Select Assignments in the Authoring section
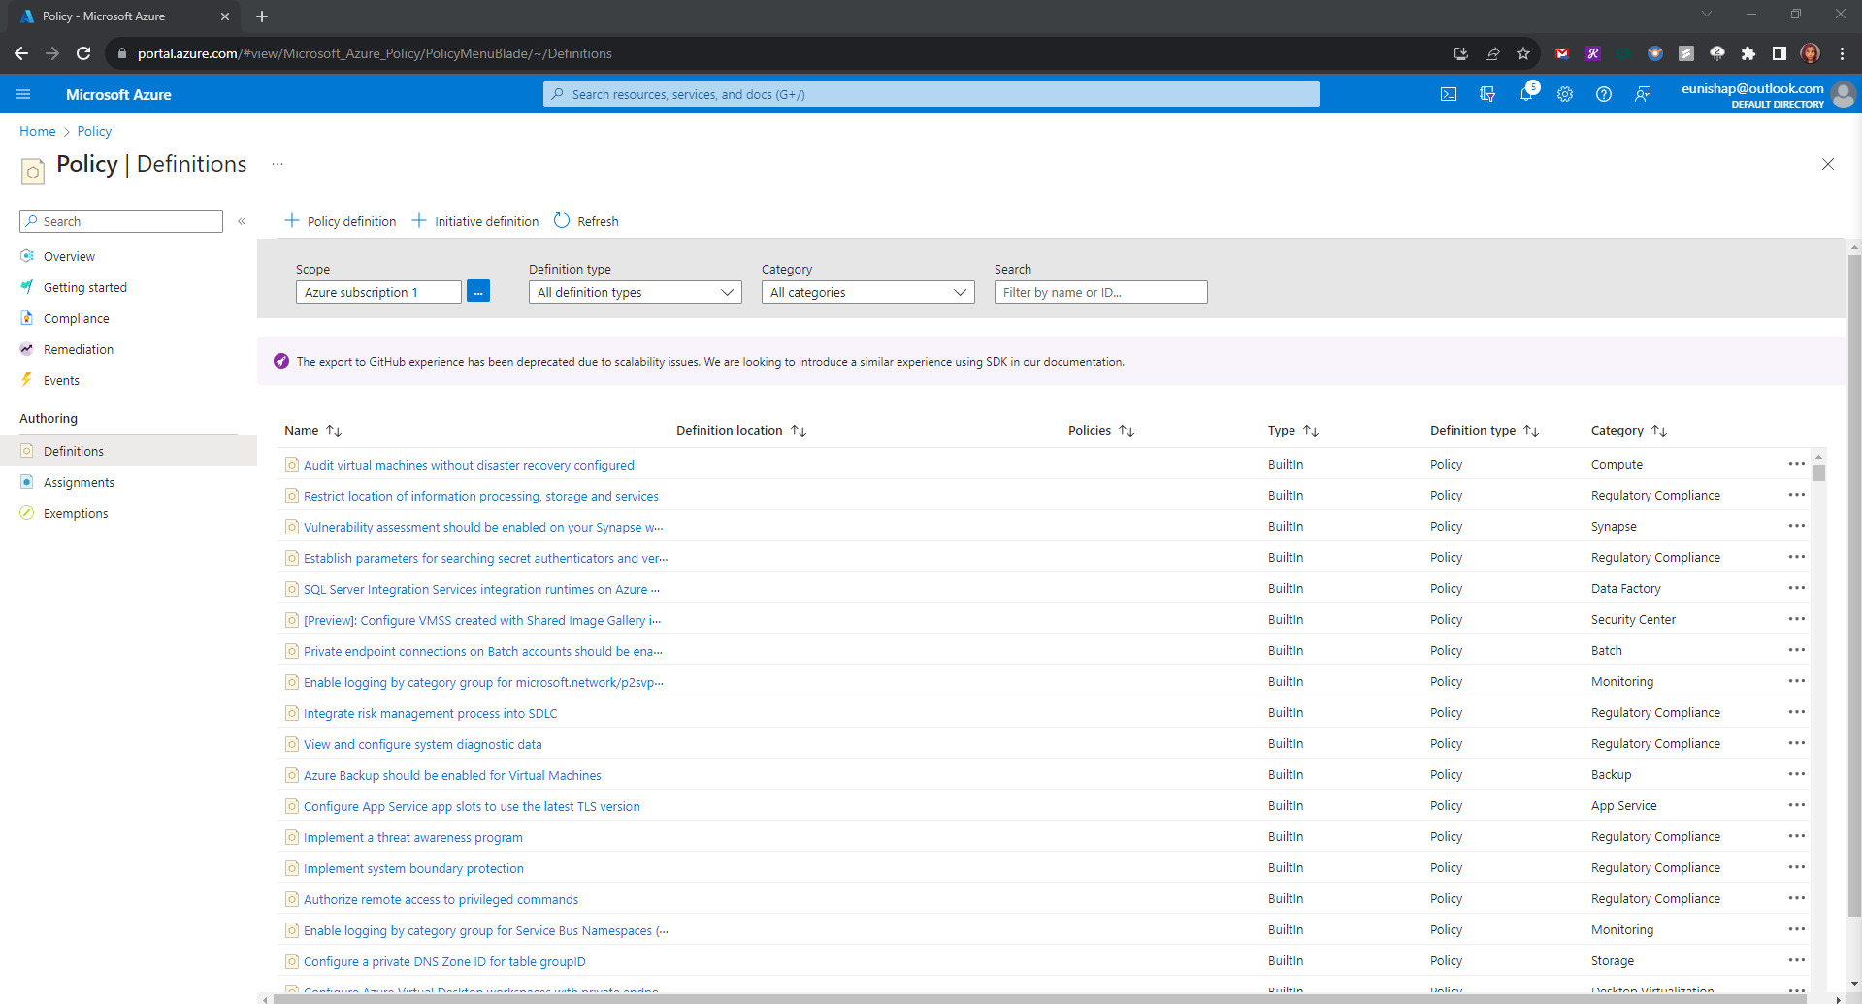Viewport: 1862px width, 1004px height. 79,482
